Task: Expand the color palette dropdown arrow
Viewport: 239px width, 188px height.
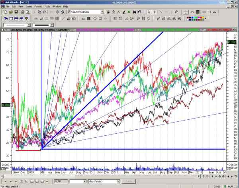Action: click(x=206, y=18)
